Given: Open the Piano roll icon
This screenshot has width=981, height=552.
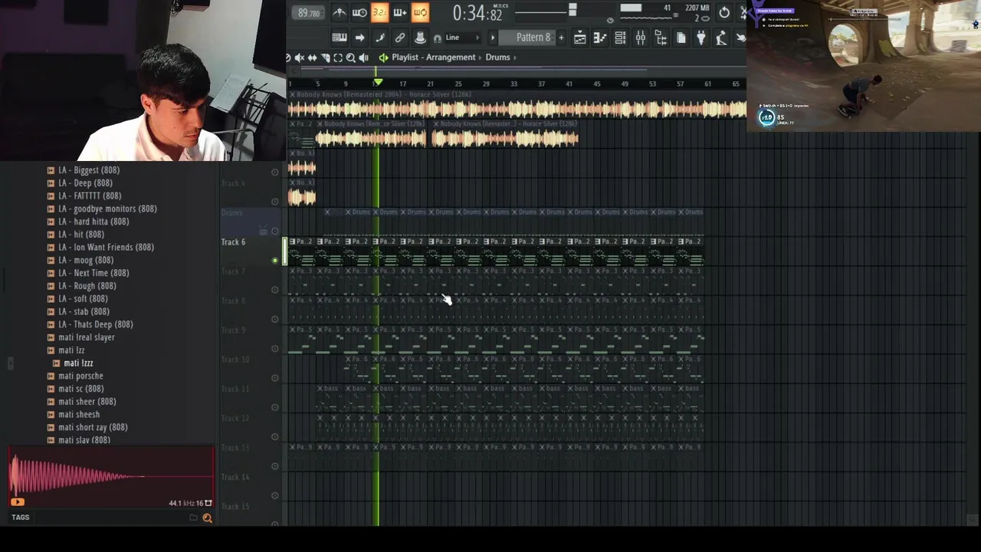Looking at the screenshot, I should coord(600,38).
